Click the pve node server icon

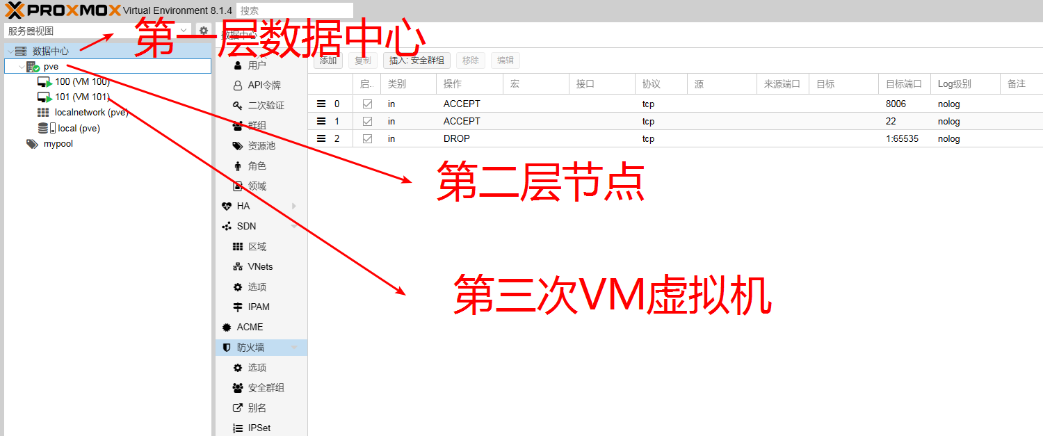32,67
